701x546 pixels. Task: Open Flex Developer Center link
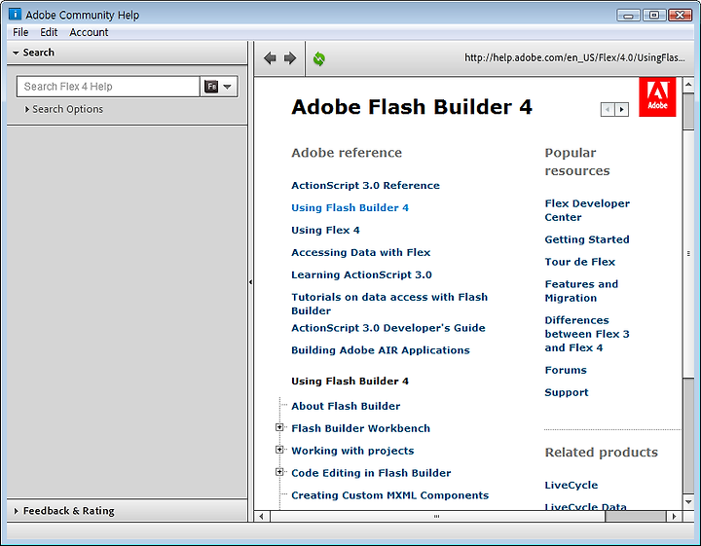(587, 210)
